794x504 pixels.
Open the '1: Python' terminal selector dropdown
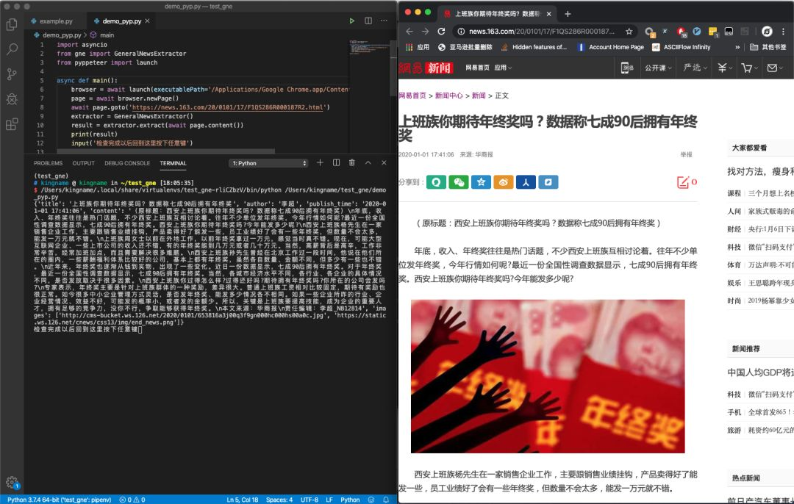pyautogui.click(x=269, y=163)
